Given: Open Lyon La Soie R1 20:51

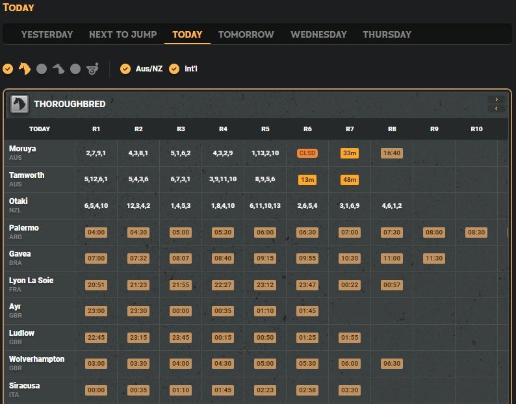Looking at the screenshot, I should pyautogui.click(x=96, y=285).
